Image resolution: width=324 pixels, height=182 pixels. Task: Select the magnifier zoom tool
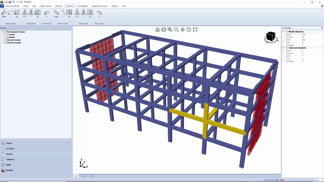point(176,30)
